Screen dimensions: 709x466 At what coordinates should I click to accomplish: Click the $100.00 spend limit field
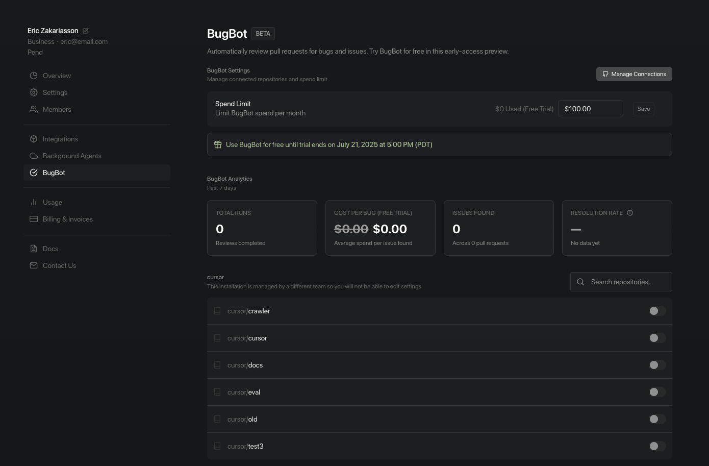pos(591,109)
